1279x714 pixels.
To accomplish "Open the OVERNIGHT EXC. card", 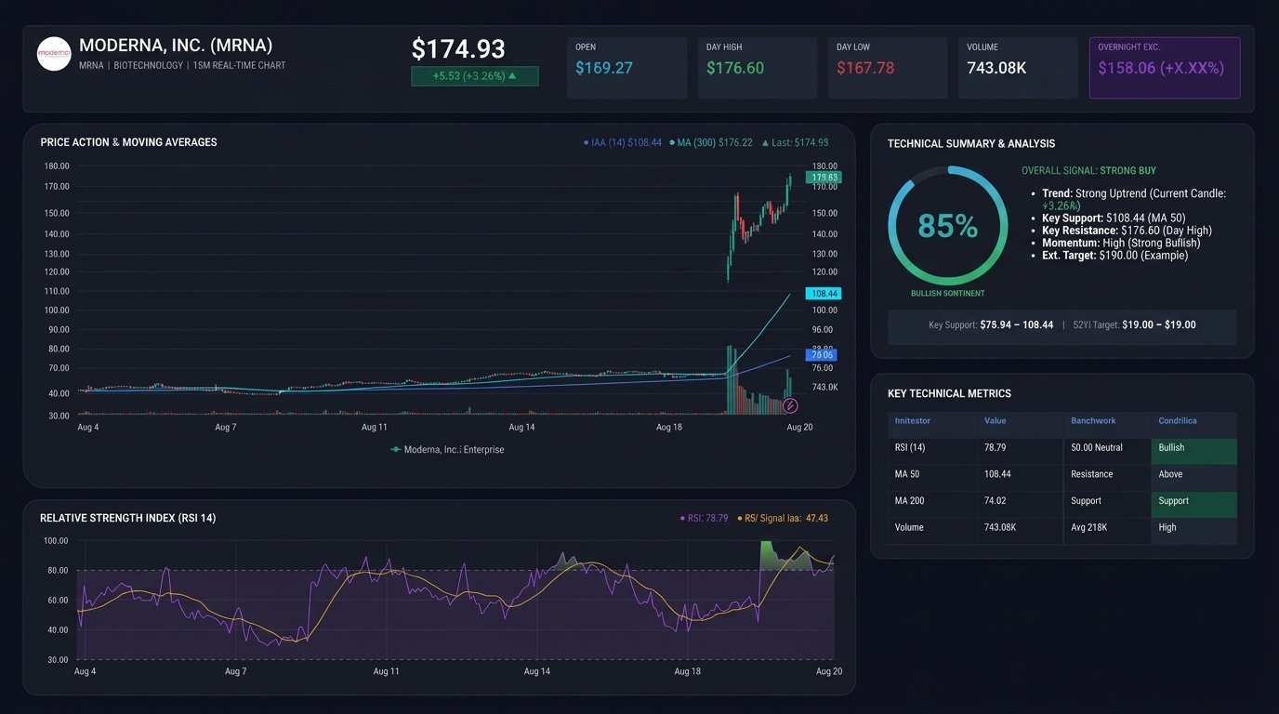I will click(x=1165, y=68).
